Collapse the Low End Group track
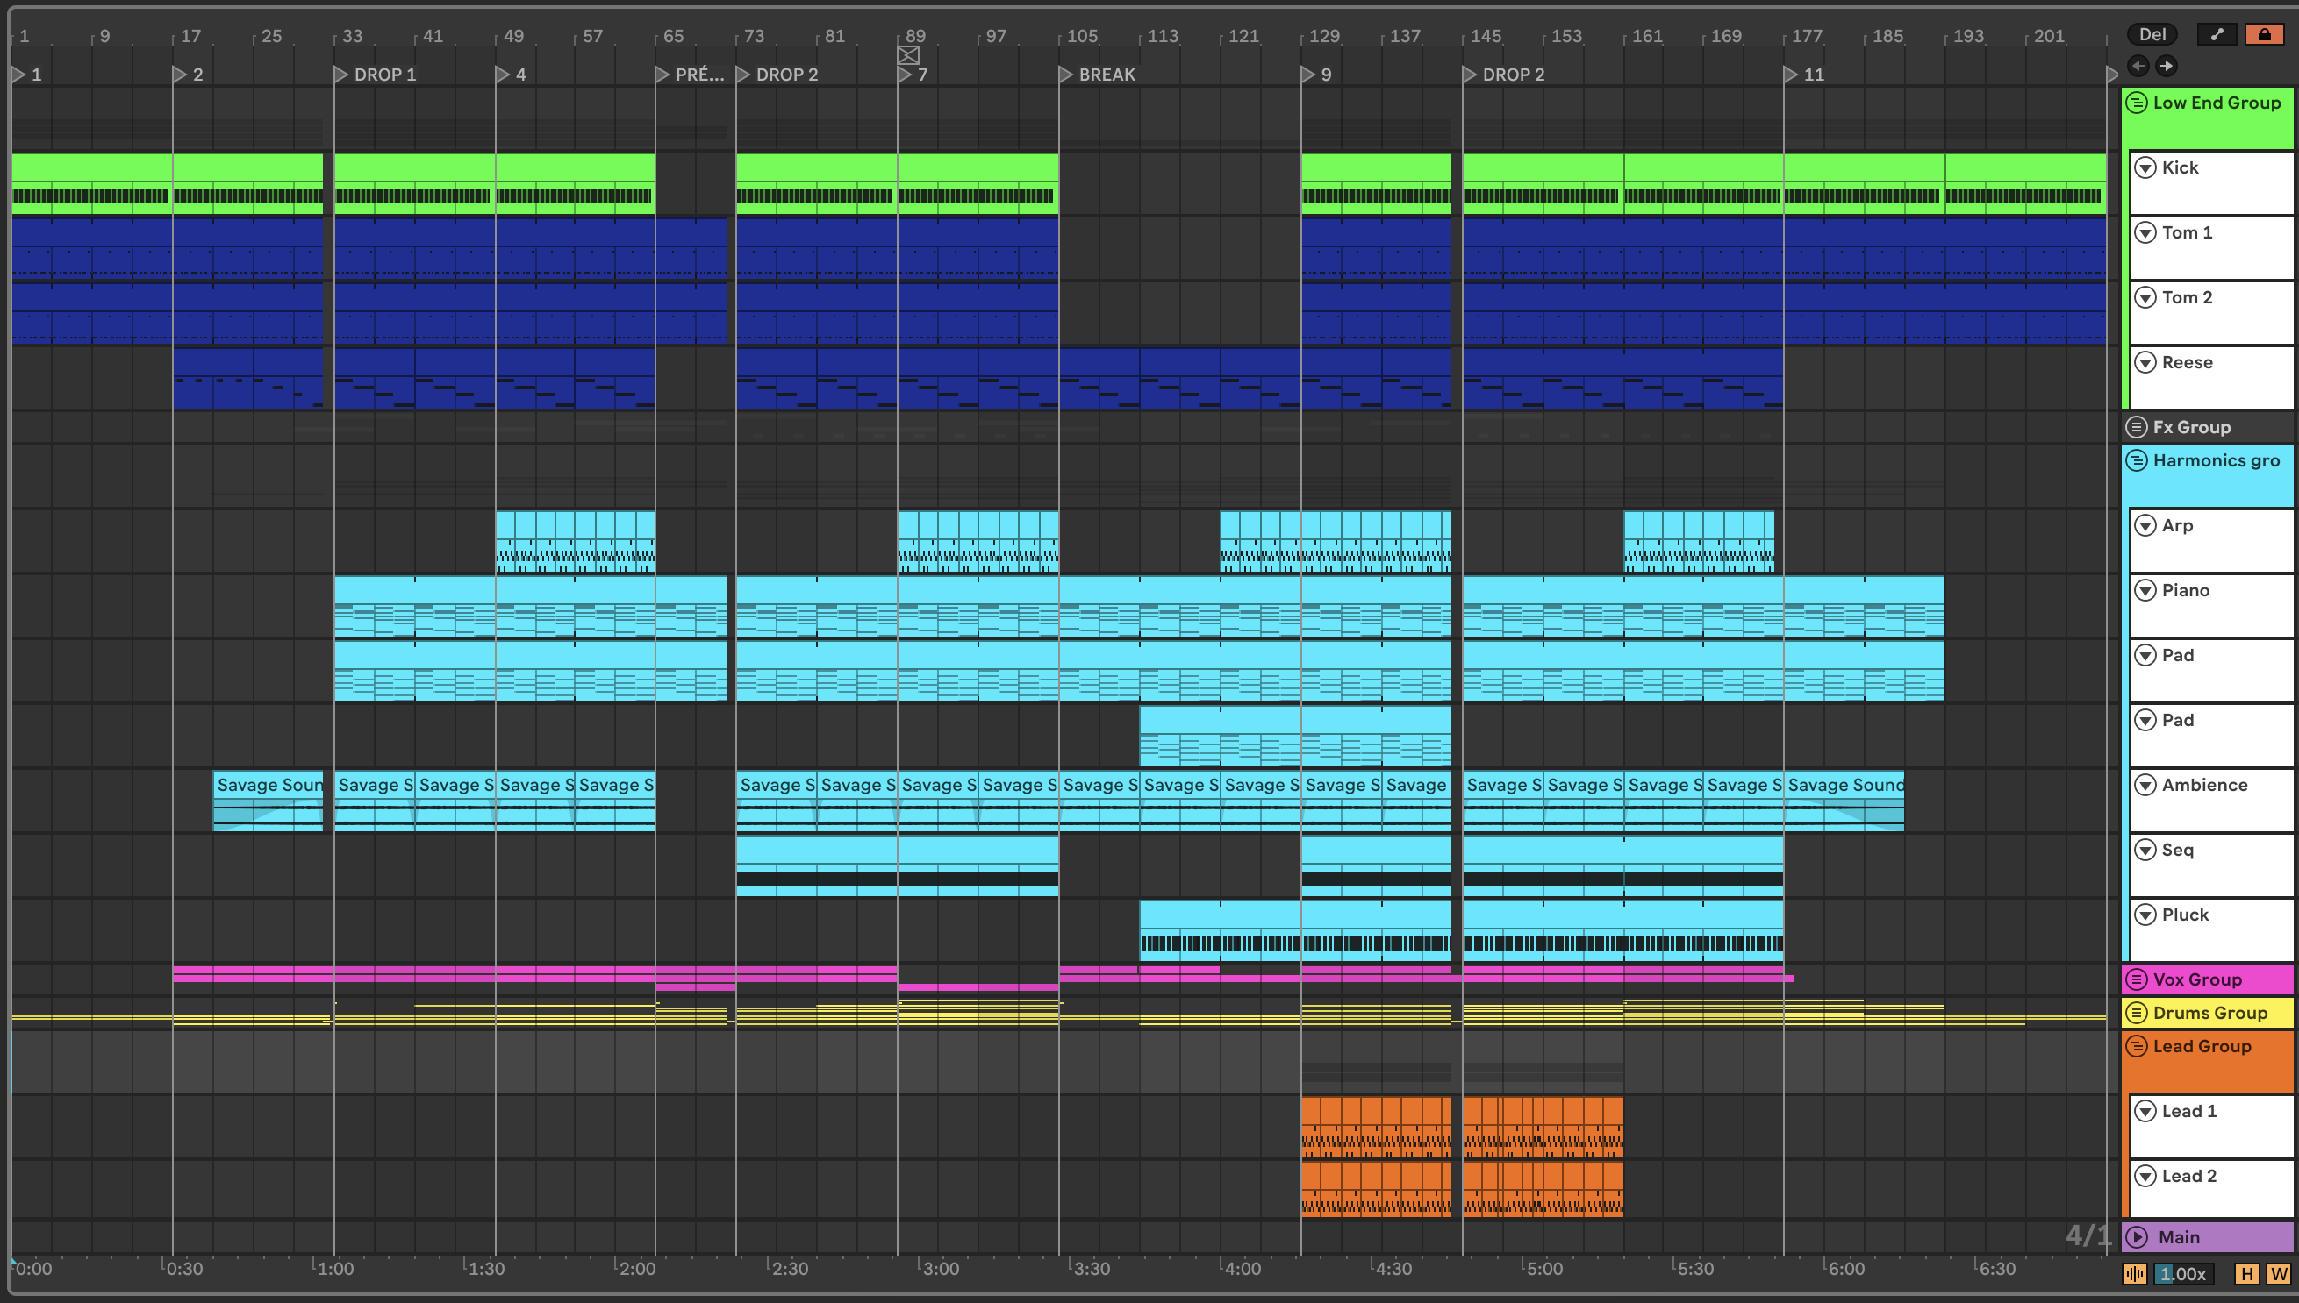 pos(2137,103)
